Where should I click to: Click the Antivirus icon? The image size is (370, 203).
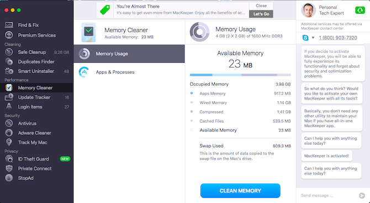tap(9, 123)
